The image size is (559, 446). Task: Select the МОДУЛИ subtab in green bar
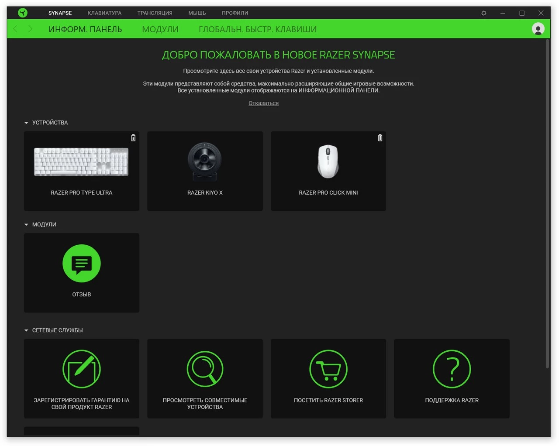point(160,29)
